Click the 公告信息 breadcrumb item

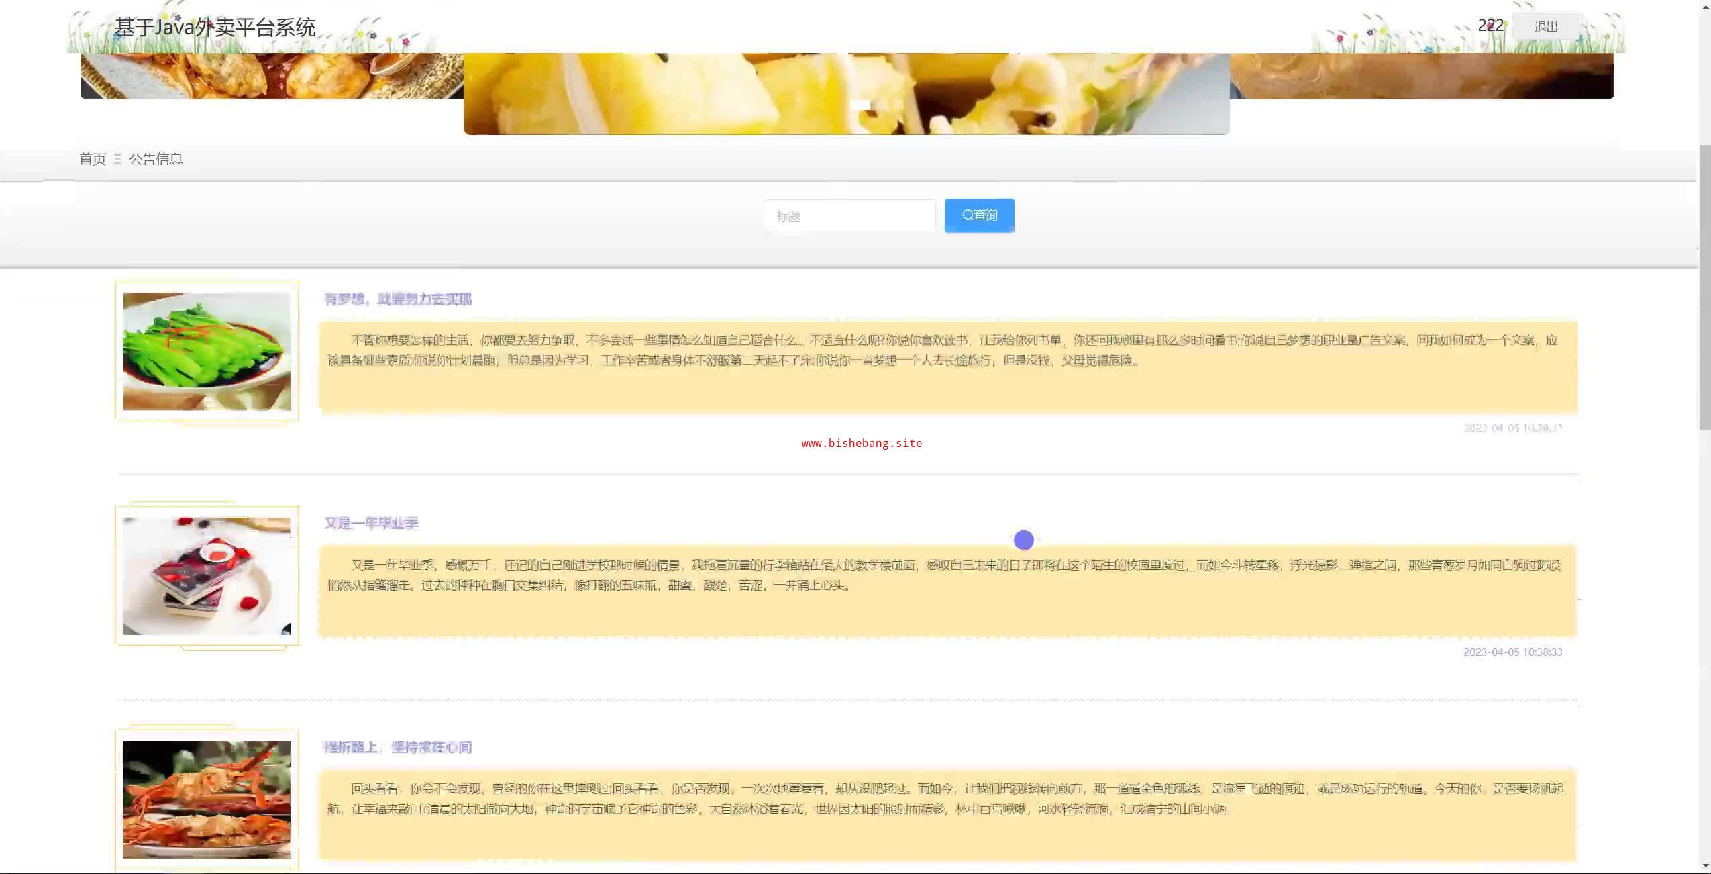[156, 159]
